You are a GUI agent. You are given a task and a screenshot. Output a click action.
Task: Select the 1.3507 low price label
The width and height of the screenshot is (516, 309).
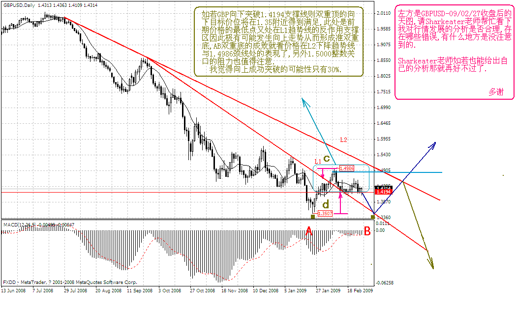pyautogui.click(x=325, y=214)
